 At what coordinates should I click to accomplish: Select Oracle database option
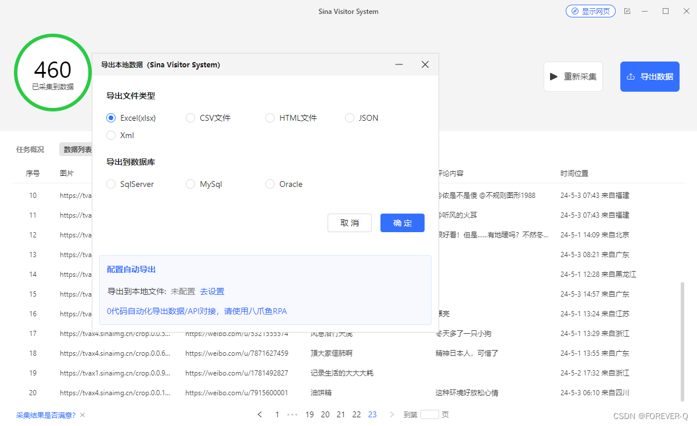[x=284, y=184]
